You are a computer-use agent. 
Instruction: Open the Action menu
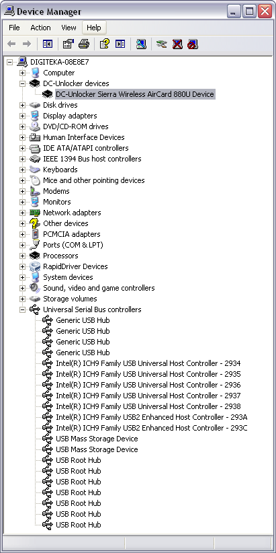(40, 28)
